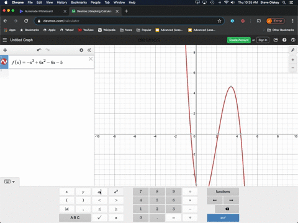298x223 pixels.
Task: Tap the greater-than key
Action: tap(116, 200)
